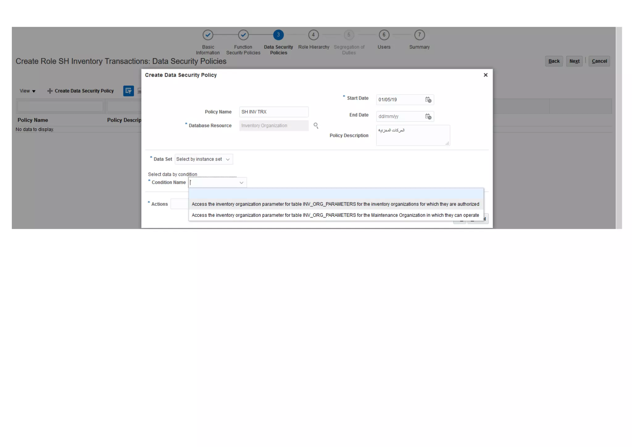The height and width of the screenshot is (447, 632).
Task: Go to the Function Security Policies step
Action: coord(243,35)
